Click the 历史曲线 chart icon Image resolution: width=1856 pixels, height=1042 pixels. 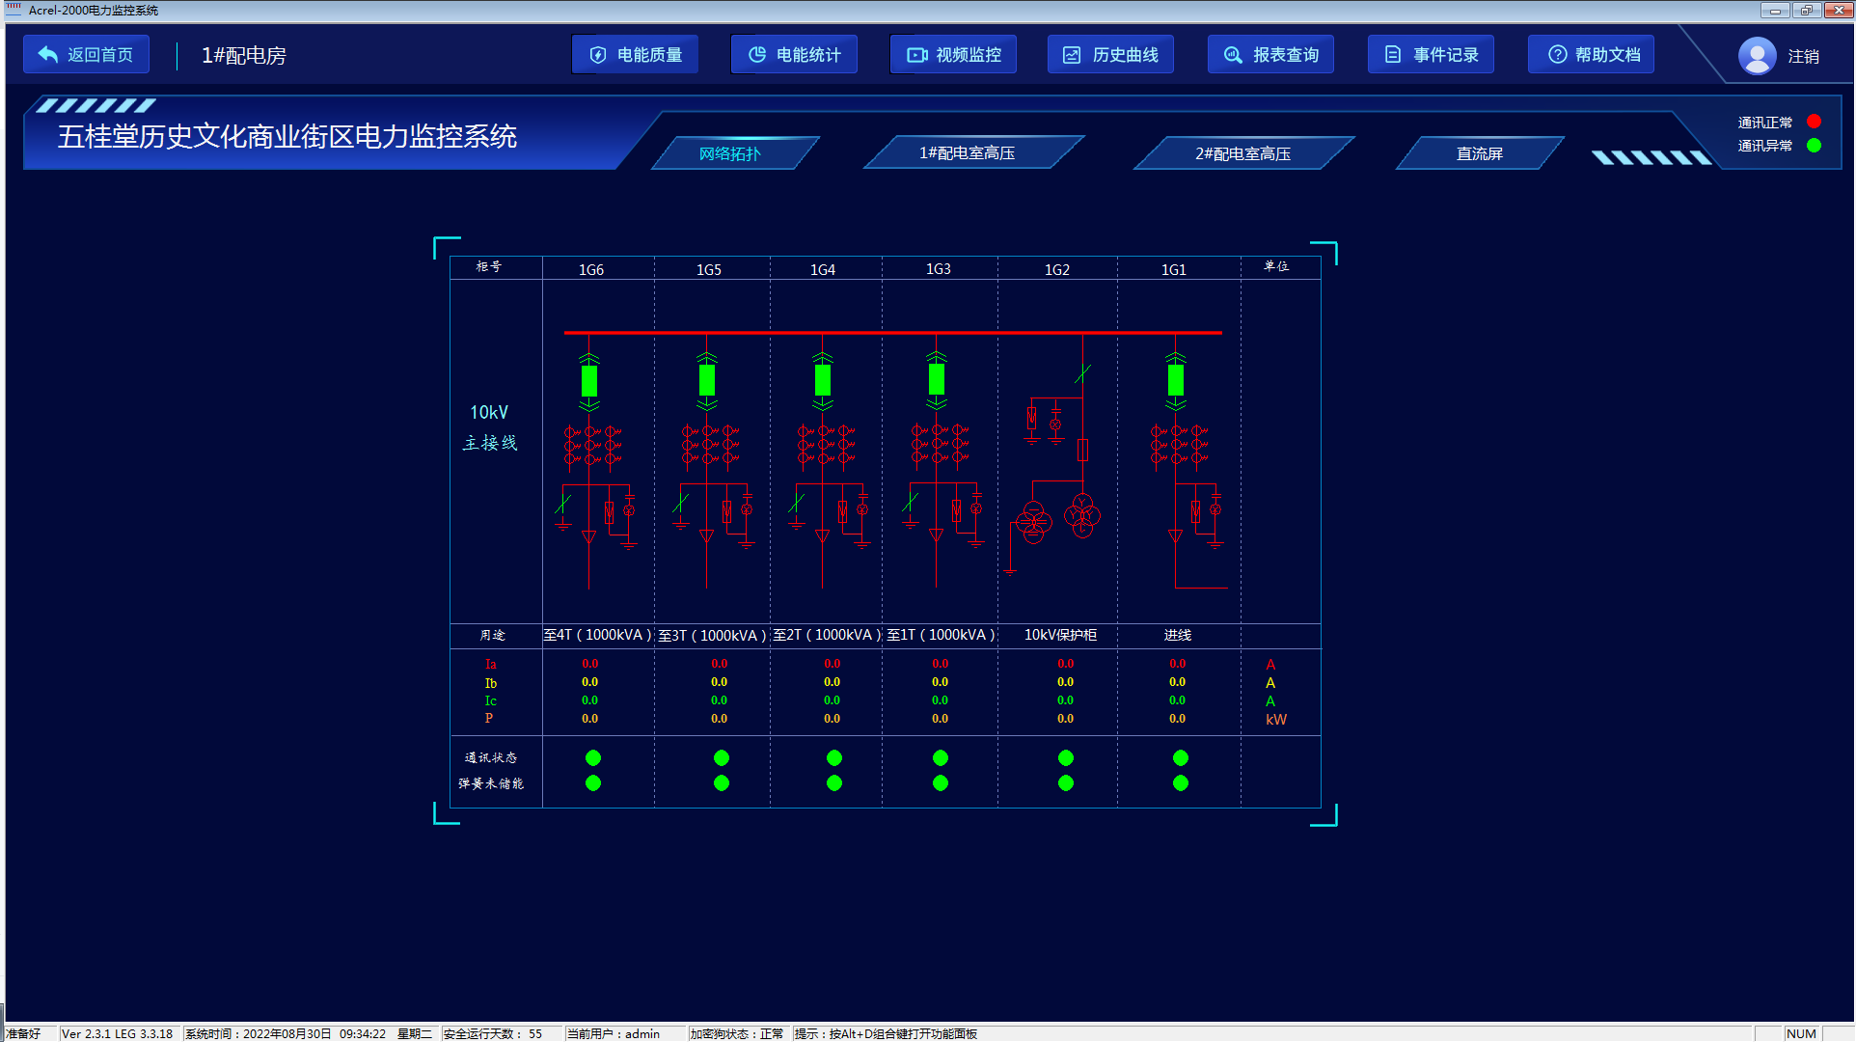point(1072,55)
